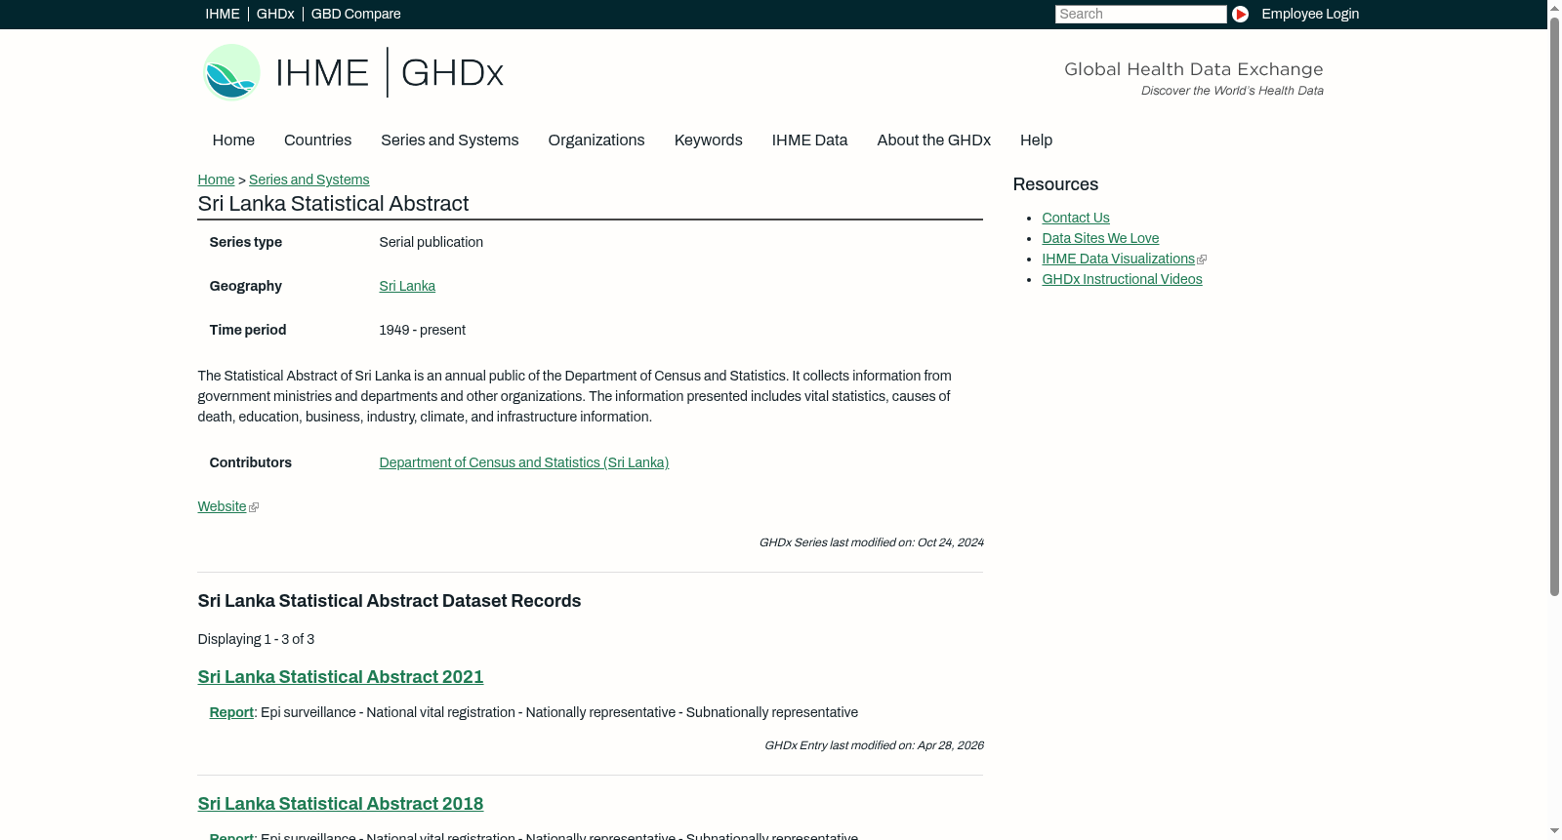Open GBD Compare in top bar
Screen dimensions: 1562x840
[x=355, y=14]
